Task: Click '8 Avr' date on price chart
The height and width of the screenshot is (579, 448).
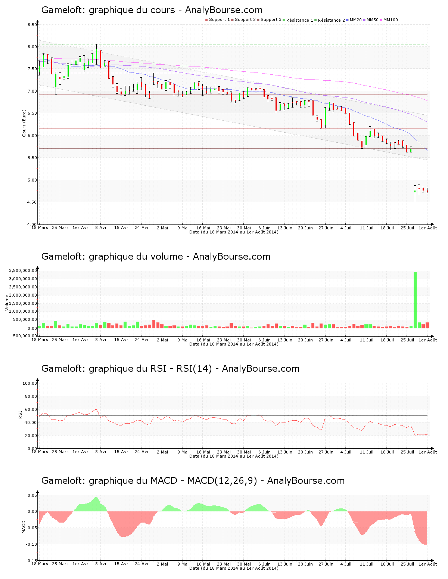Action: (x=101, y=227)
